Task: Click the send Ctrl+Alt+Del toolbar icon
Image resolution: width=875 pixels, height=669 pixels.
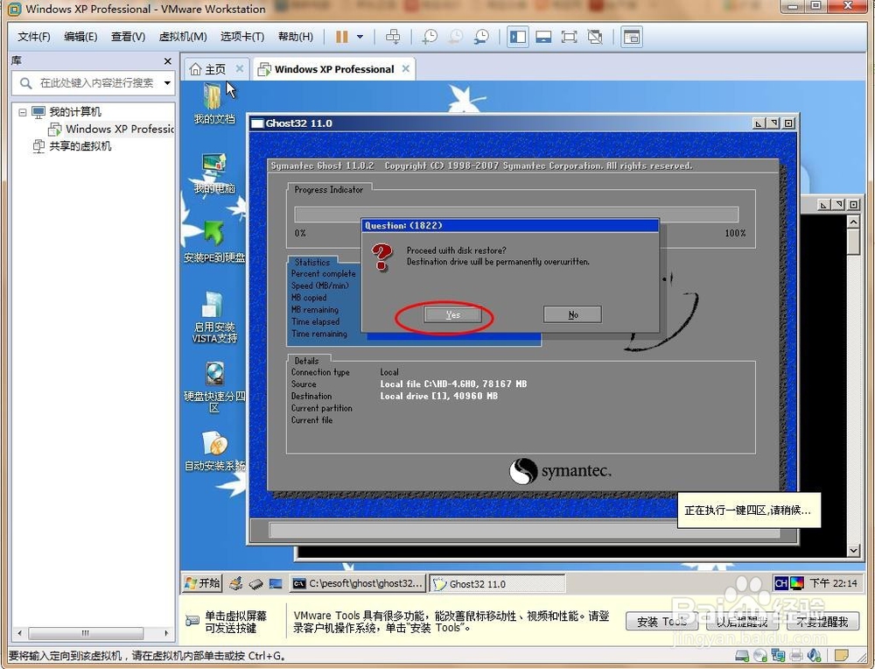Action: click(x=393, y=37)
